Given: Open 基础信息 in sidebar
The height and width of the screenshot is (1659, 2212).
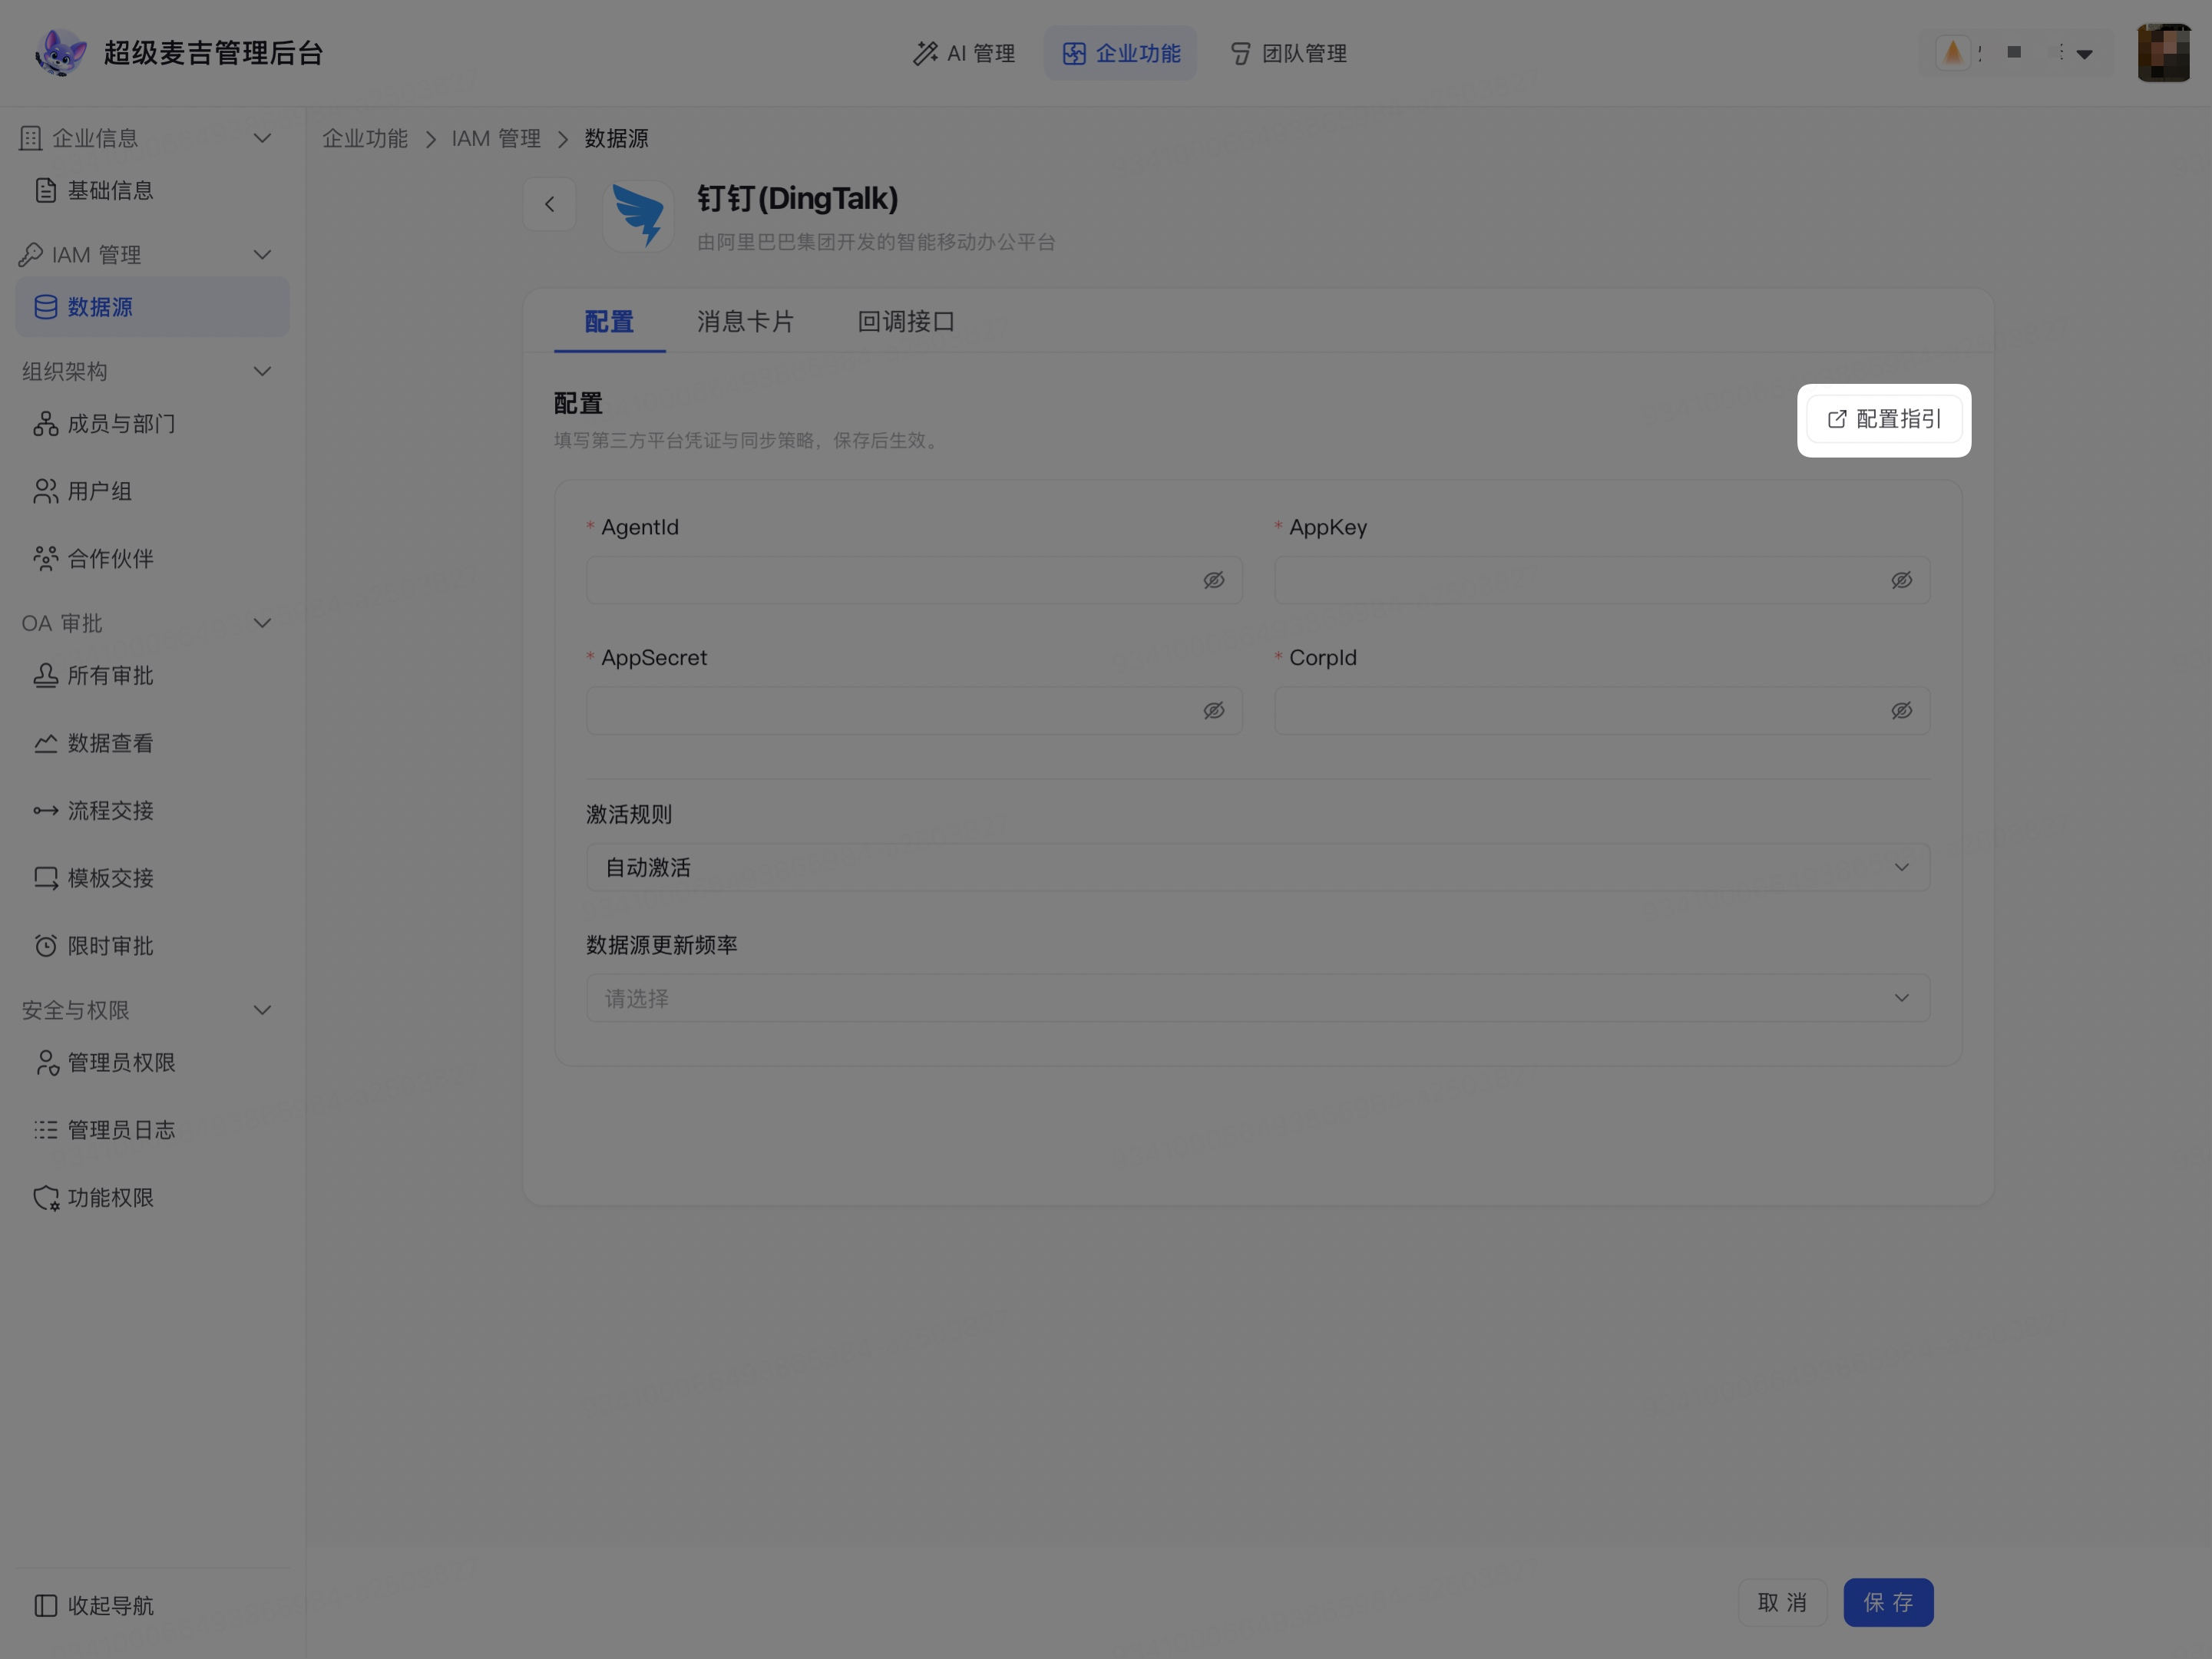Looking at the screenshot, I should tap(152, 190).
